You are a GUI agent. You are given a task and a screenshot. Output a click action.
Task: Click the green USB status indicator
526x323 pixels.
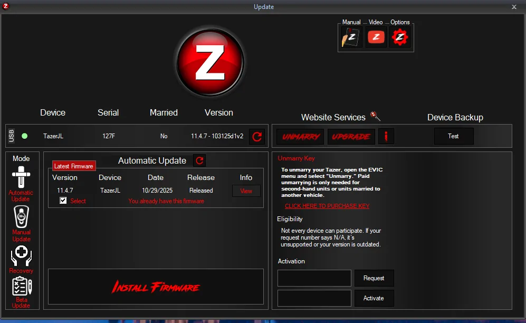(x=24, y=136)
